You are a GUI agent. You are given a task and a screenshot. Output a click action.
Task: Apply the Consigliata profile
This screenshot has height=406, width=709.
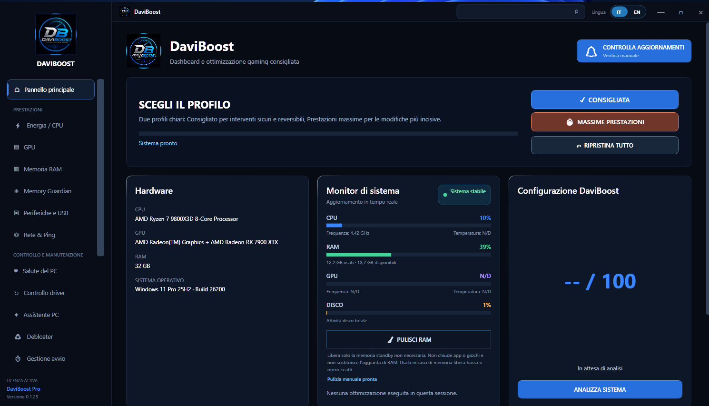pos(605,100)
